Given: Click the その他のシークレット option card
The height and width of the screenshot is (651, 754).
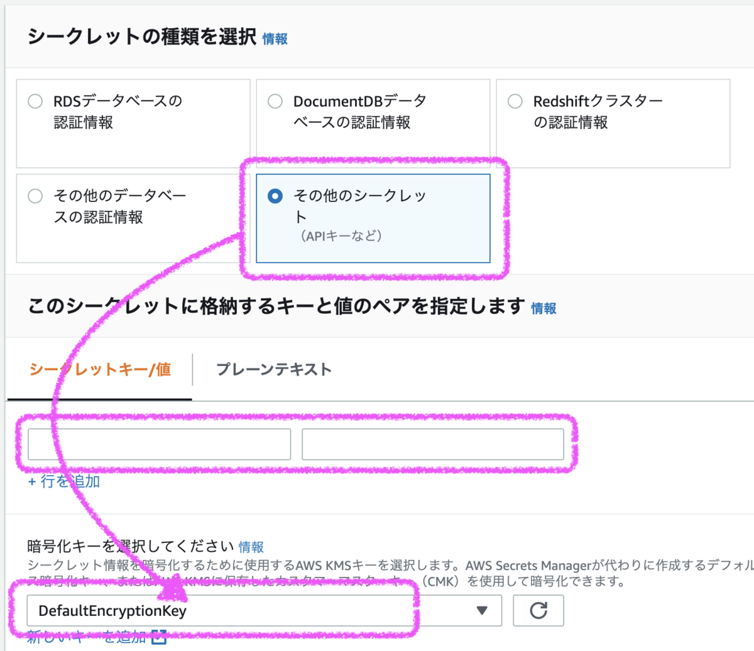Looking at the screenshot, I should (373, 218).
